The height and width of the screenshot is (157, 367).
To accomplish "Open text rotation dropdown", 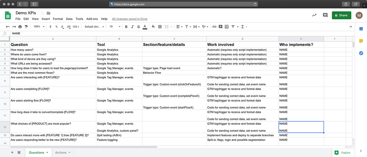I will (x=205, y=27).
